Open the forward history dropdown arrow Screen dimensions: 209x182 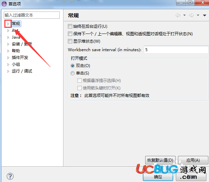pyautogui.click(x=198, y=15)
